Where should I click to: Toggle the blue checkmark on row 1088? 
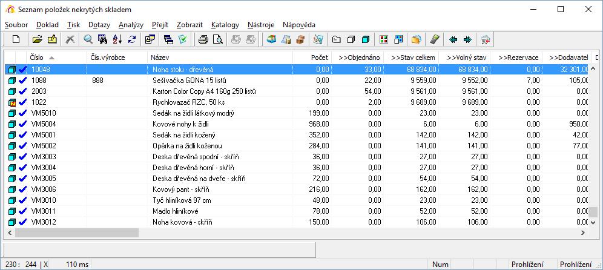[22, 81]
